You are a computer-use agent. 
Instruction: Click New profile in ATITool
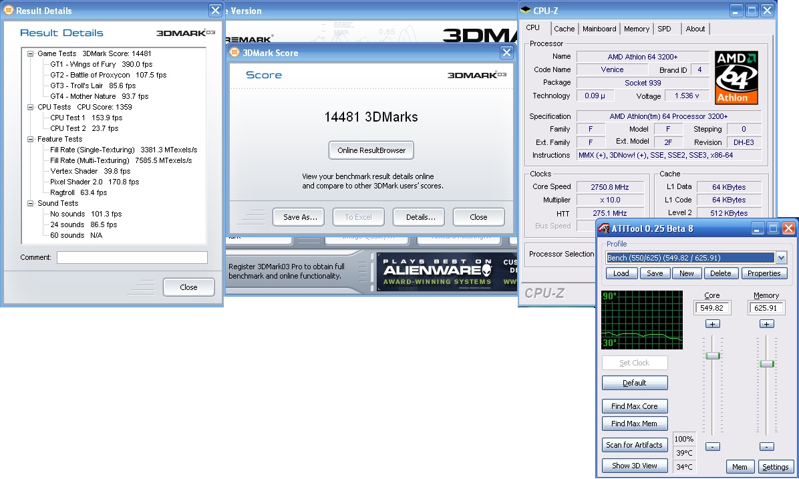click(x=686, y=273)
